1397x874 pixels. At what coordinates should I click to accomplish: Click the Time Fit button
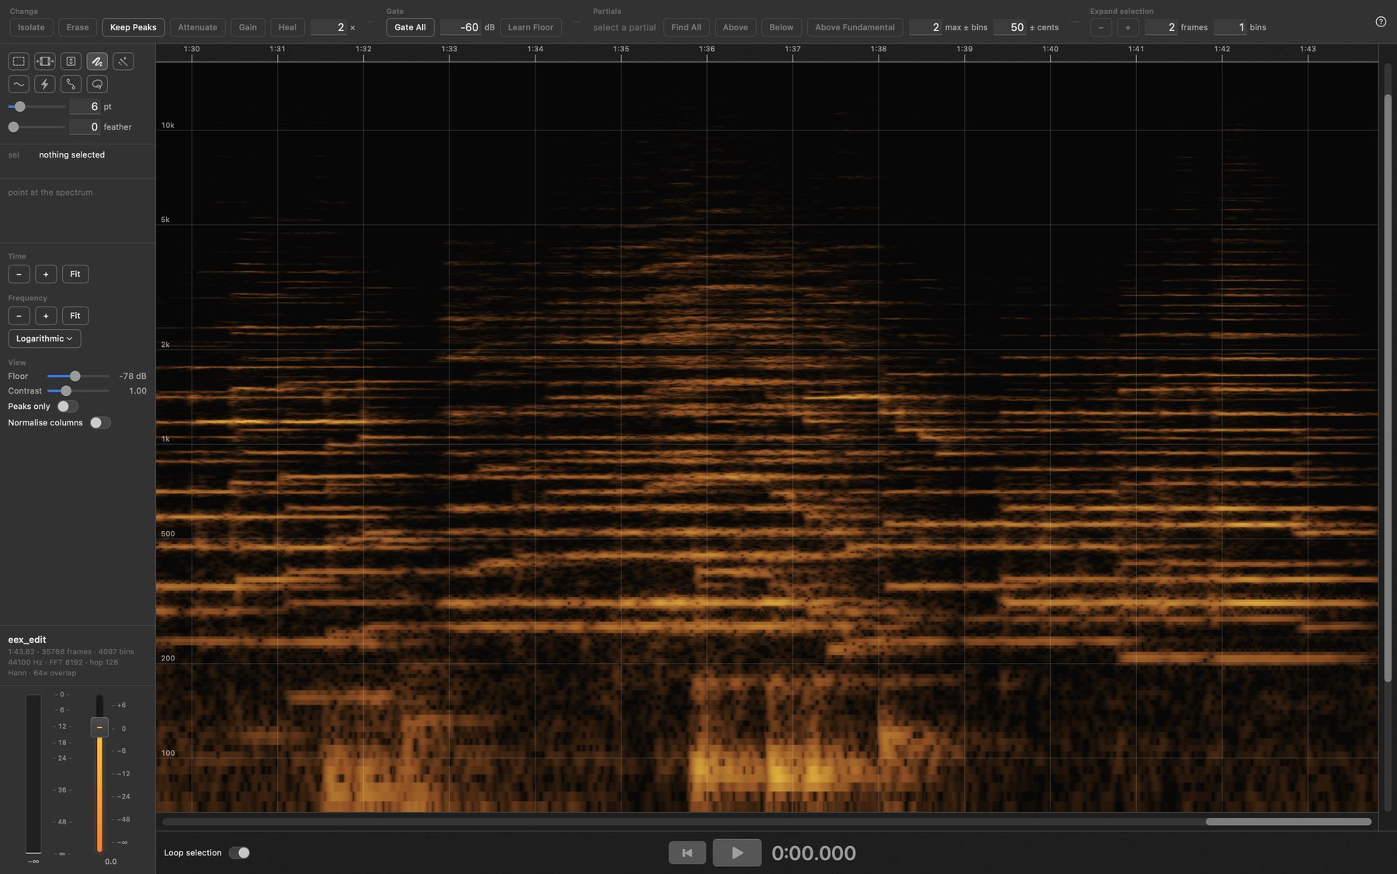click(75, 274)
